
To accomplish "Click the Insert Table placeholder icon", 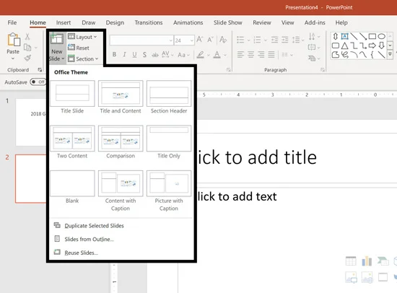I will (x=351, y=261).
